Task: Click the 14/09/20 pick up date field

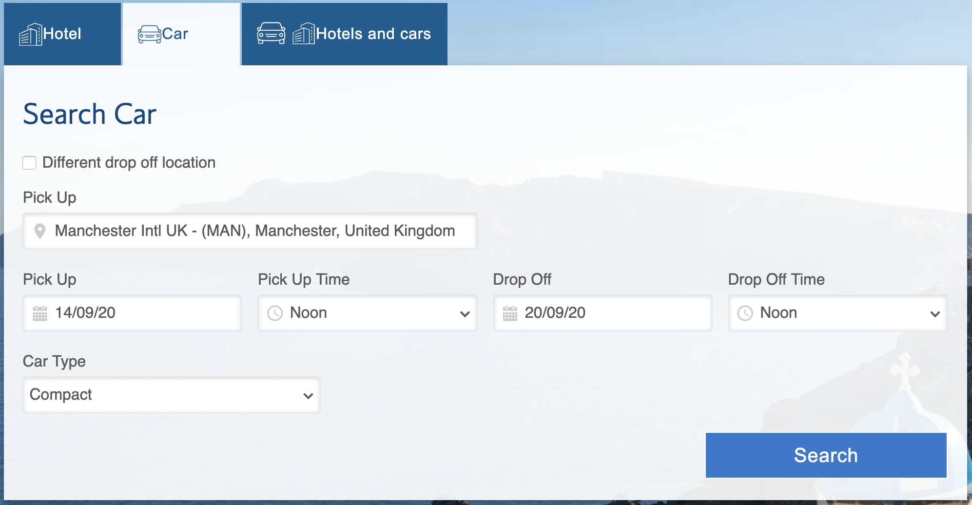Action: pyautogui.click(x=132, y=313)
